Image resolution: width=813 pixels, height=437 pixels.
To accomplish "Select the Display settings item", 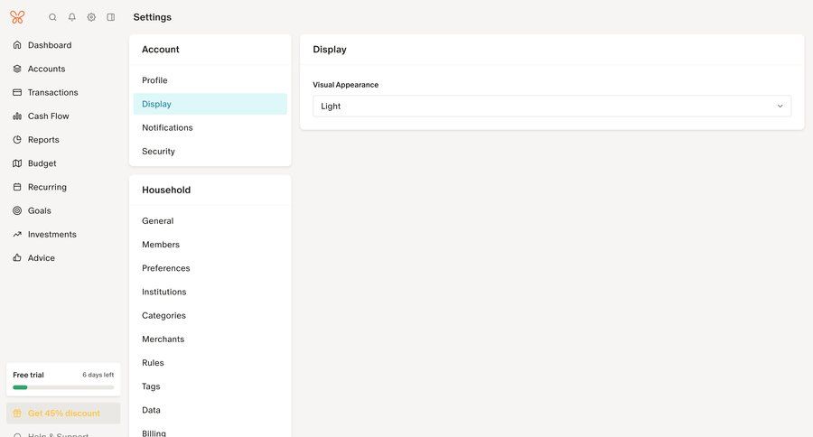I will tap(210, 104).
